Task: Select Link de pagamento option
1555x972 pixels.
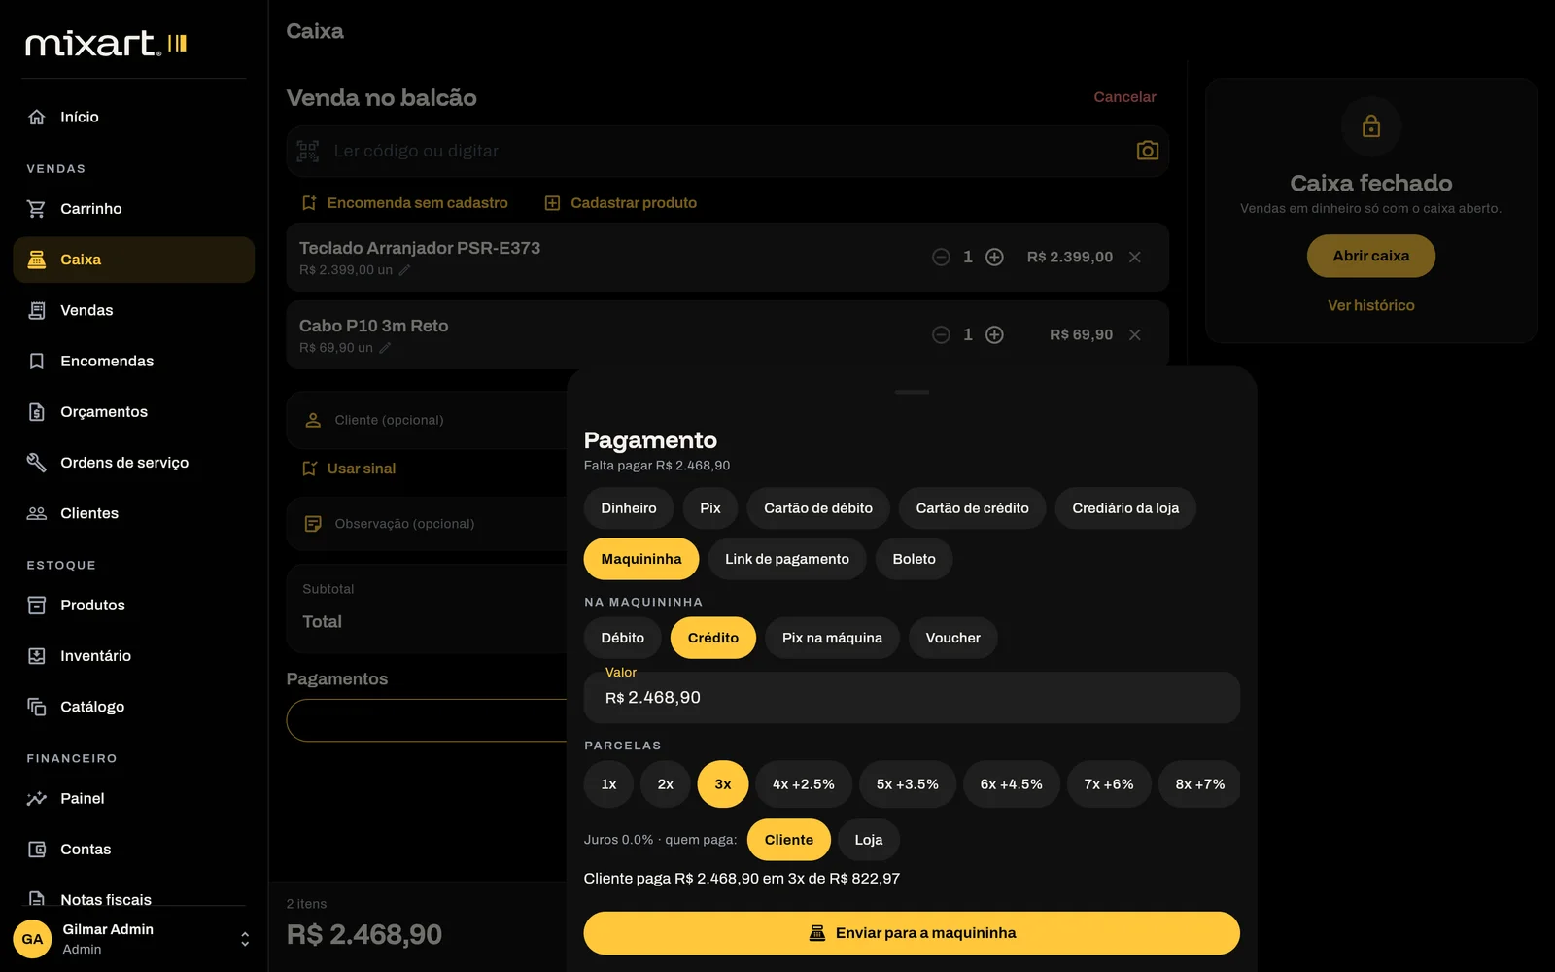Action: pos(787,559)
